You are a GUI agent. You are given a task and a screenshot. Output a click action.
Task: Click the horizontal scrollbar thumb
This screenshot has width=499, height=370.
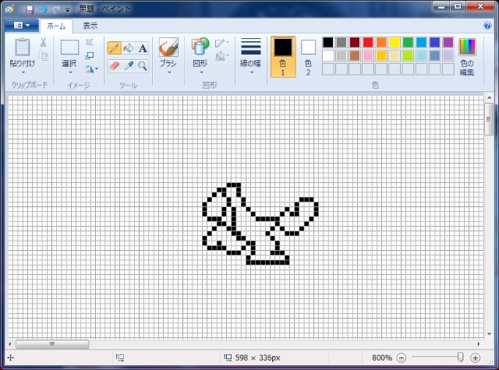52,344
